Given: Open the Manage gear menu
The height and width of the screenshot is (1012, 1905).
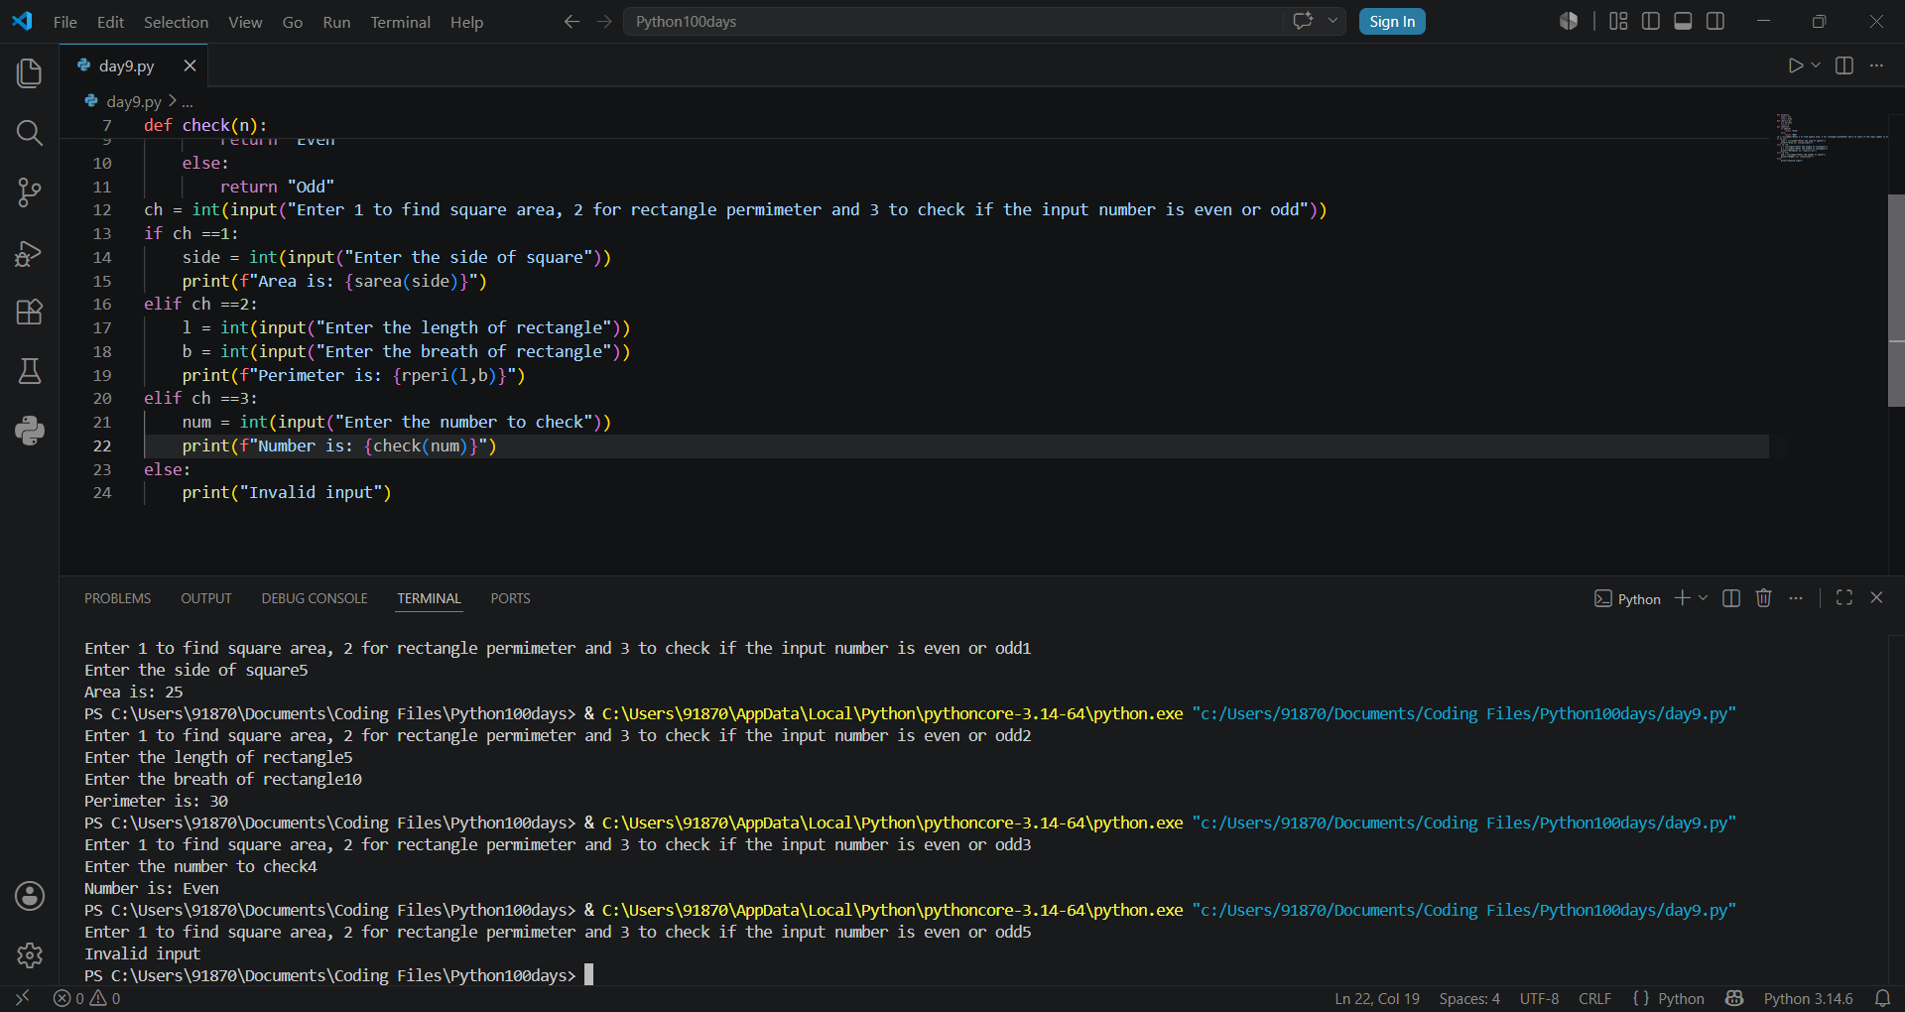Looking at the screenshot, I should click(x=30, y=955).
